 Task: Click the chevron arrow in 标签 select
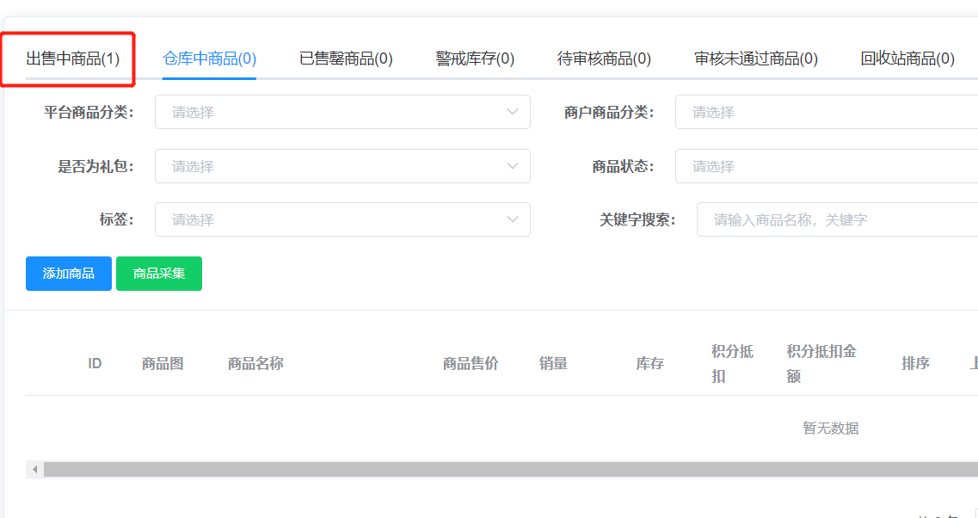(513, 219)
